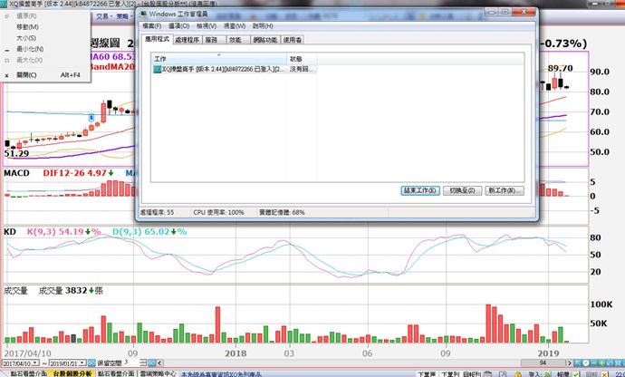This screenshot has width=625, height=377.
Task: Choose 最小化(N) from the system menu
Action: pyautogui.click(x=29, y=48)
